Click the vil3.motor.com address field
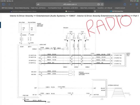This screenshot has height=105, width=140. (x=70, y=4)
